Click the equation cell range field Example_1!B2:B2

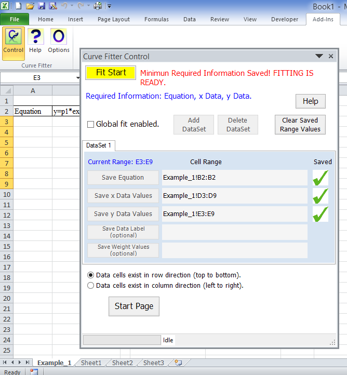(235, 178)
